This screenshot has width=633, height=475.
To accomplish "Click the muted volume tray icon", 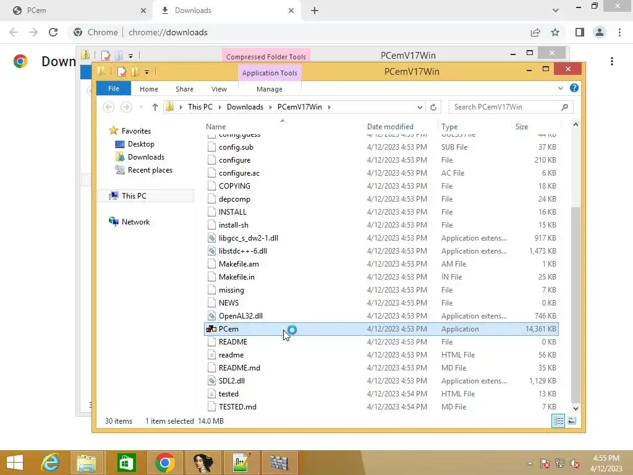I will point(575,463).
